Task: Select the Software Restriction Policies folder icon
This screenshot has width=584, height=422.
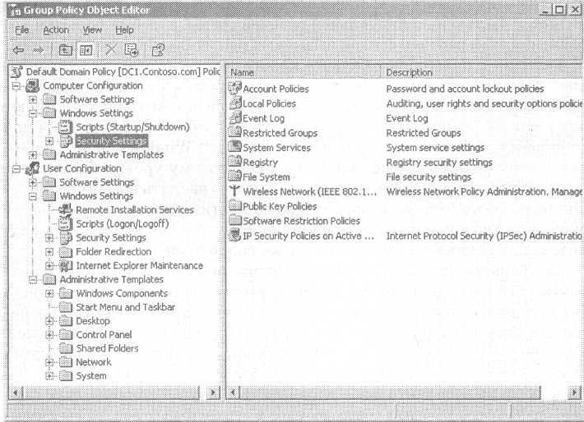Action: 235,221
